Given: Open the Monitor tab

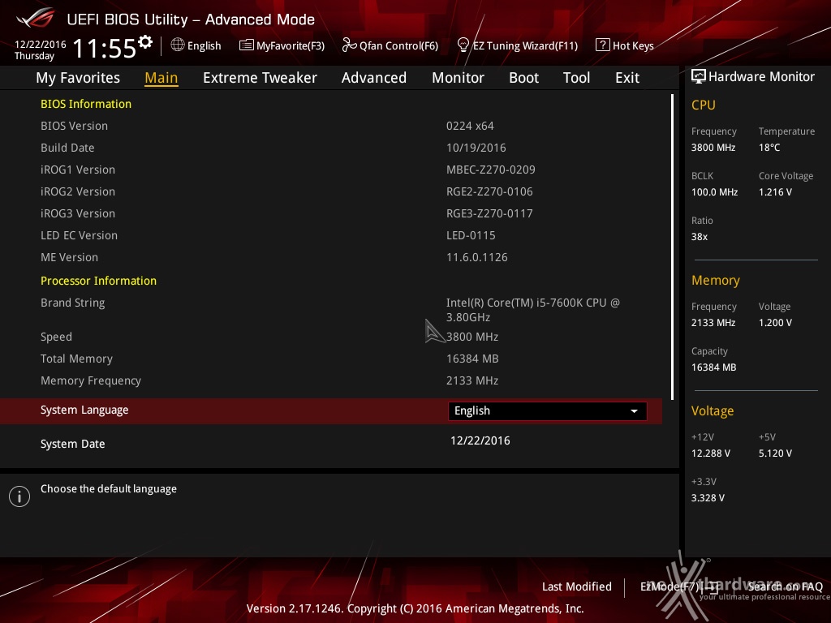Looking at the screenshot, I should click(x=458, y=78).
